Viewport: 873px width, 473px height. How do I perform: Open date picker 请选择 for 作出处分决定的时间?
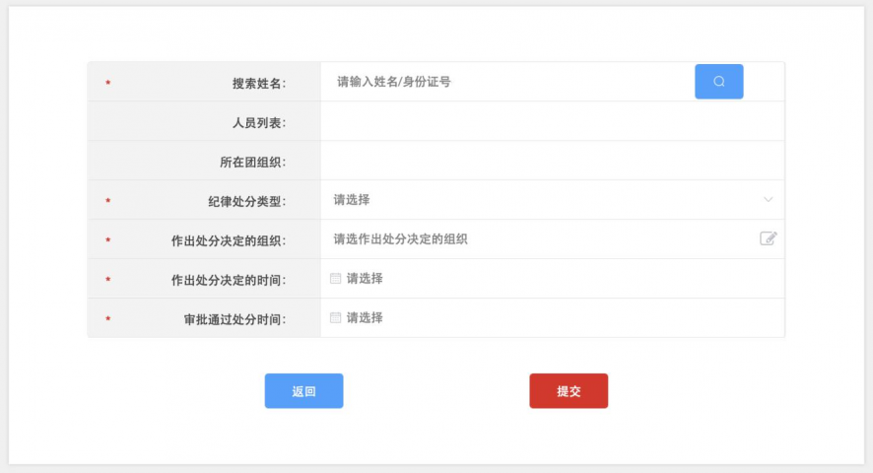365,279
